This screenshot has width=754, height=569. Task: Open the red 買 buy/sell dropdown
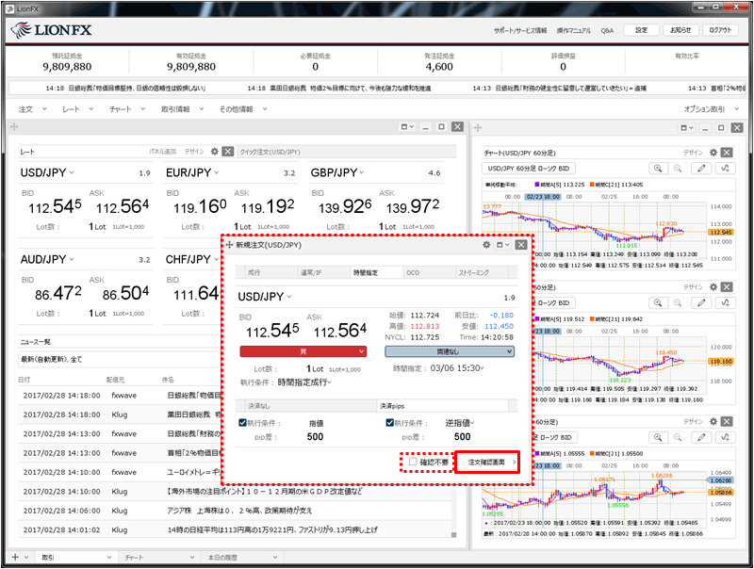coord(303,351)
